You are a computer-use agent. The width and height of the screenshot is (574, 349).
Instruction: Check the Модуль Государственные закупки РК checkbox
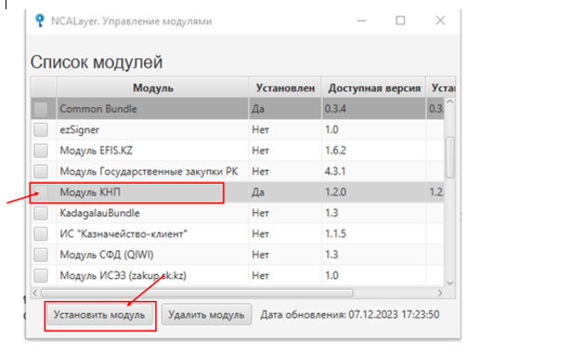coord(41,171)
